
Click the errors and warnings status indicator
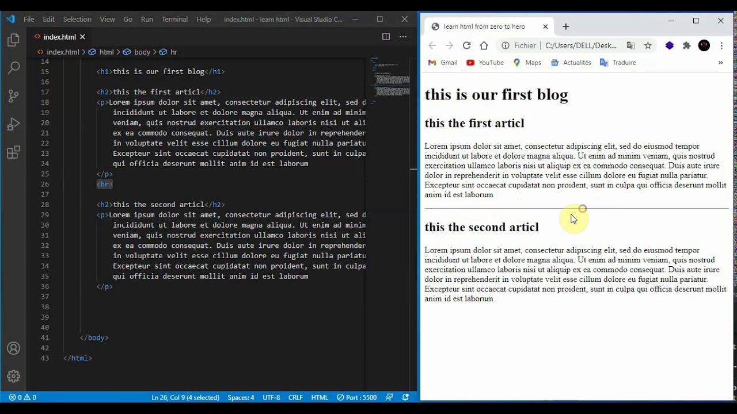click(x=22, y=397)
